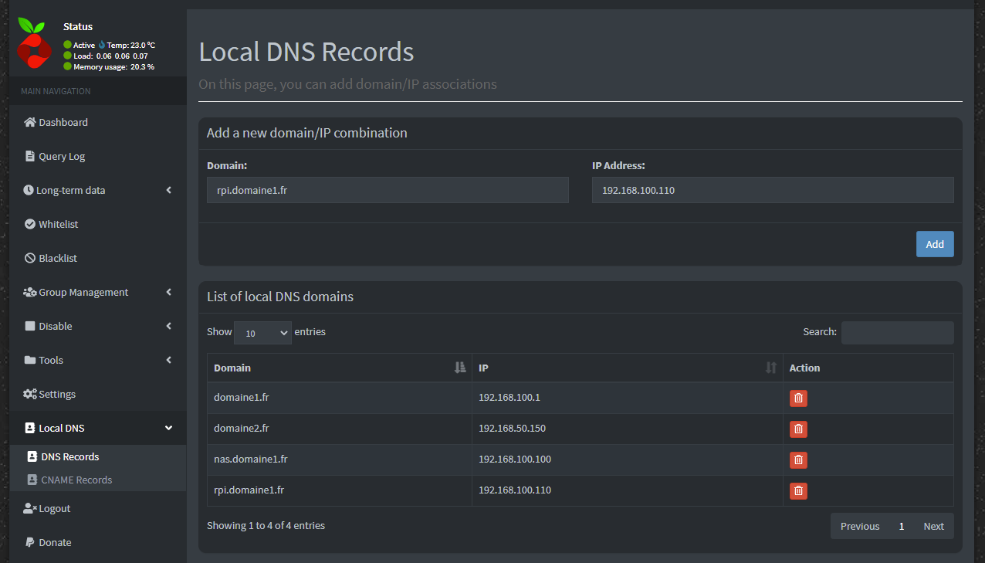This screenshot has height=563, width=985.
Task: Sort table by Domain column sort icon
Action: [460, 368]
